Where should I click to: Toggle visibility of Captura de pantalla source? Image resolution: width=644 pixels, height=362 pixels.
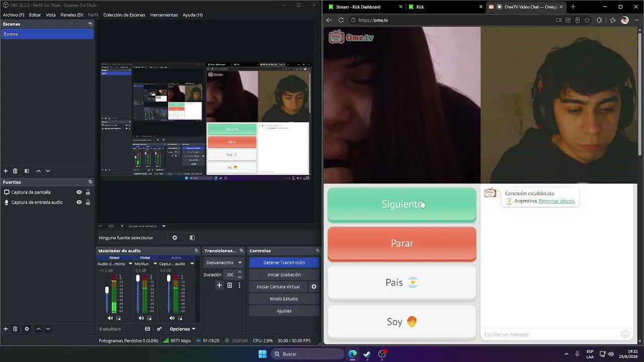click(x=79, y=192)
